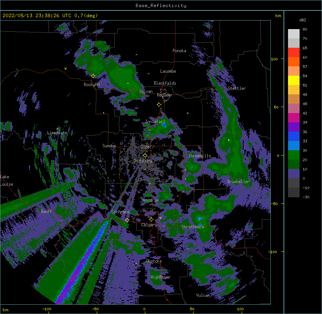The height and width of the screenshot is (314, 322).
Task: Click the 2022/05/13 23:38:26 UTC timestamp
Action: 37,16
